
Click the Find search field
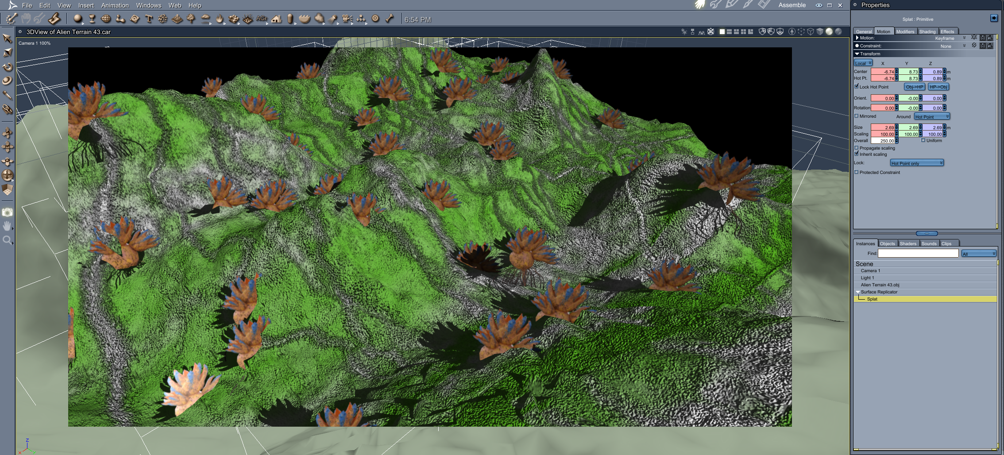(x=918, y=253)
